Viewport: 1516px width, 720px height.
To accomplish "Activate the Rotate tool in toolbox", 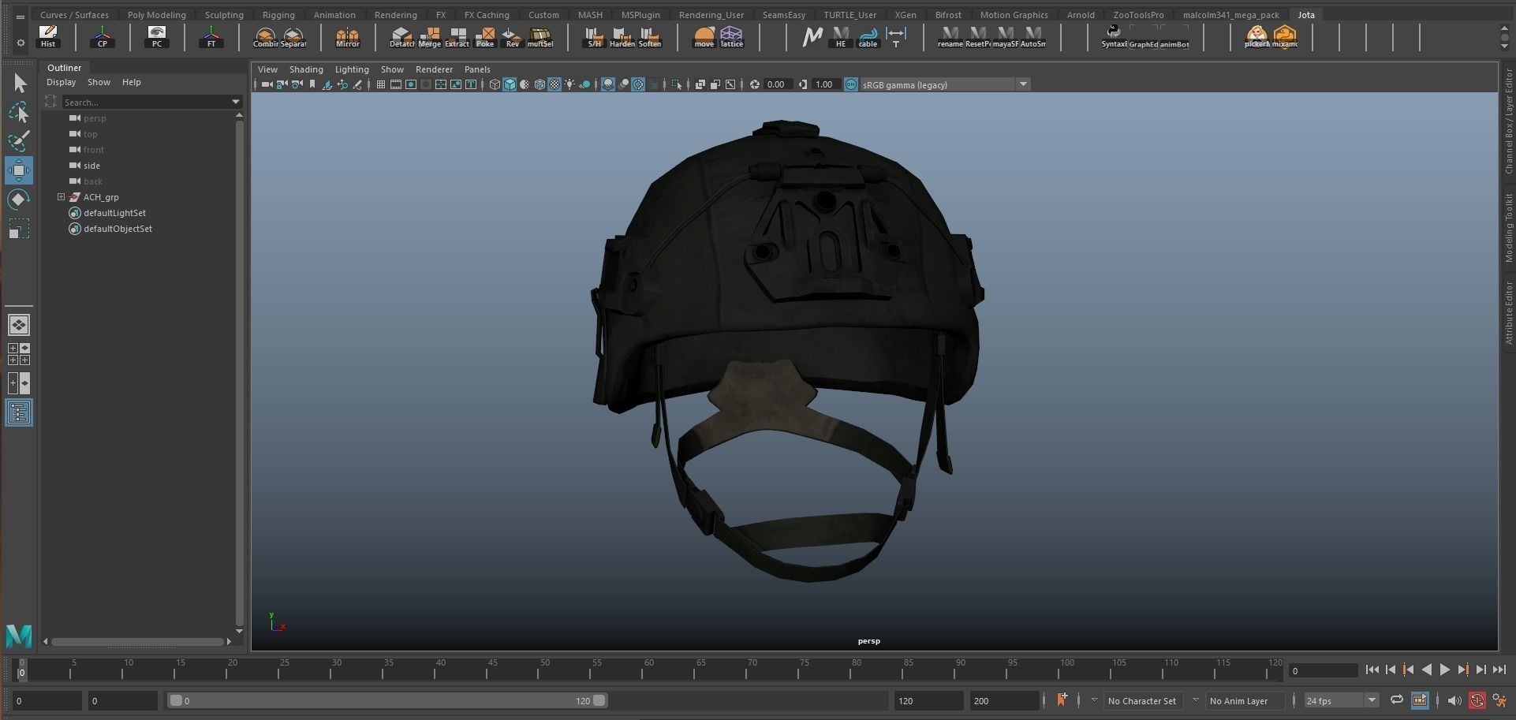I will (19, 200).
